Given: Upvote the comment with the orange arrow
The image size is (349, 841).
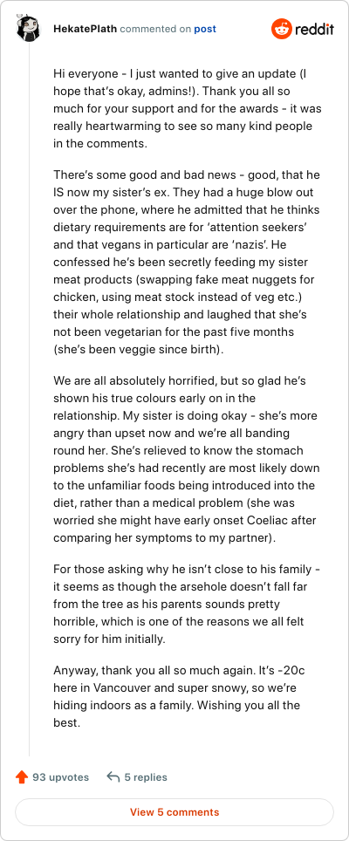Looking at the screenshot, I should click(22, 777).
